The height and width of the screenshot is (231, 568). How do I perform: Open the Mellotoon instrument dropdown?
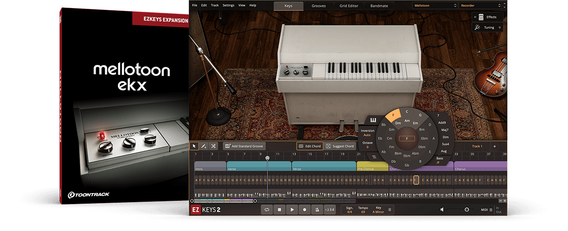click(x=434, y=6)
